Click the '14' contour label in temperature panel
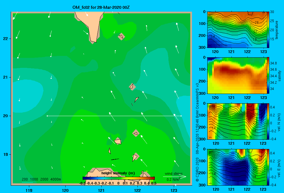The height and width of the screenshot is (193, 284). [x=213, y=37]
